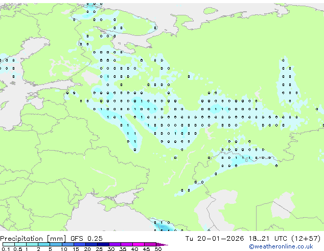The width and height of the screenshot is (324, 251).
Task: Click the "GFS 0.25" model label
Action: point(86,239)
